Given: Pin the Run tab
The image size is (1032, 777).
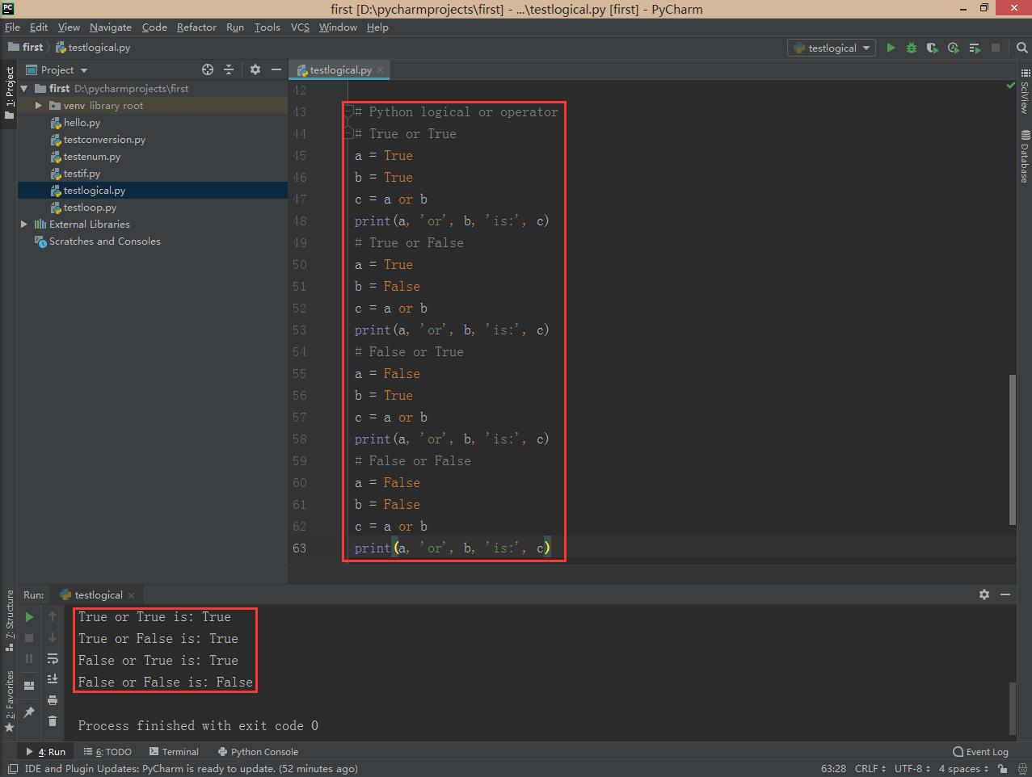Looking at the screenshot, I should pos(29,712).
